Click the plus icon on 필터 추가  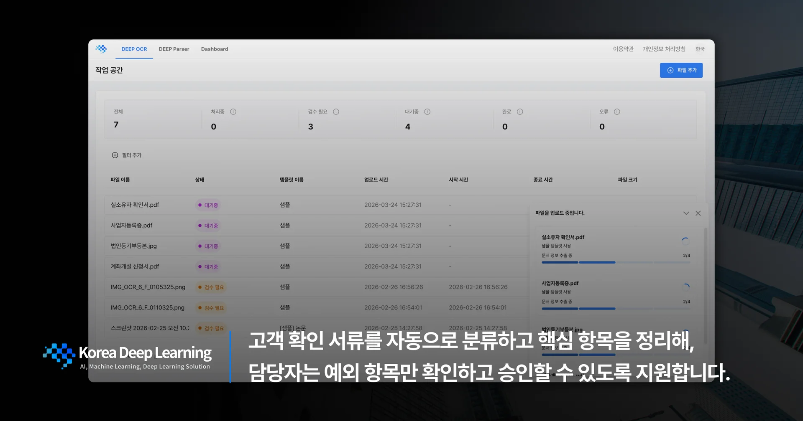click(115, 155)
